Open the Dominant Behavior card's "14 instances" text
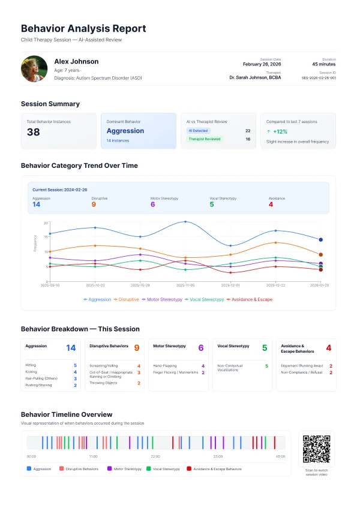This screenshot has width=357, height=505. coord(118,141)
